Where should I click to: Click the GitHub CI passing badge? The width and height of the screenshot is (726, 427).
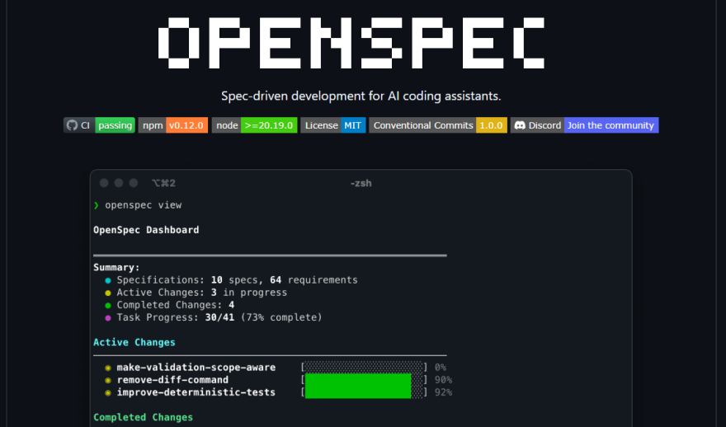pos(99,125)
